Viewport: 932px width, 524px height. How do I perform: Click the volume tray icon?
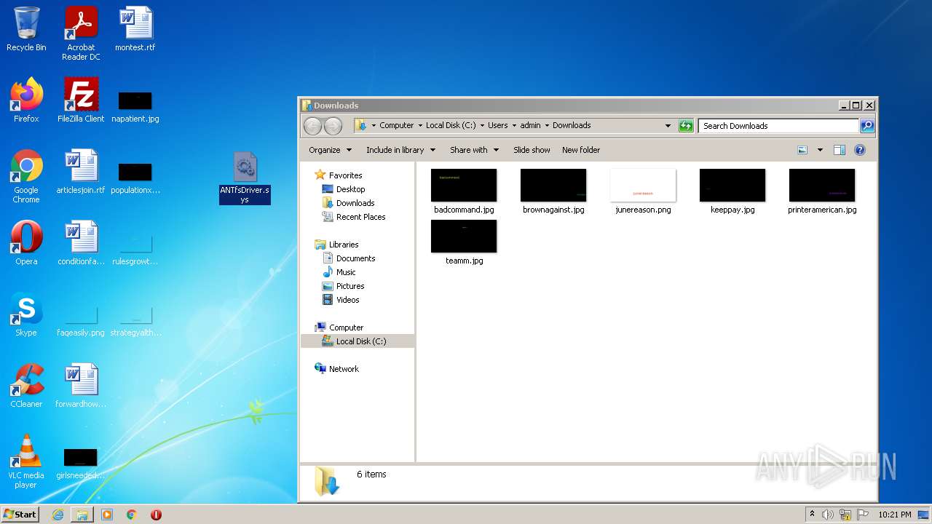[828, 515]
